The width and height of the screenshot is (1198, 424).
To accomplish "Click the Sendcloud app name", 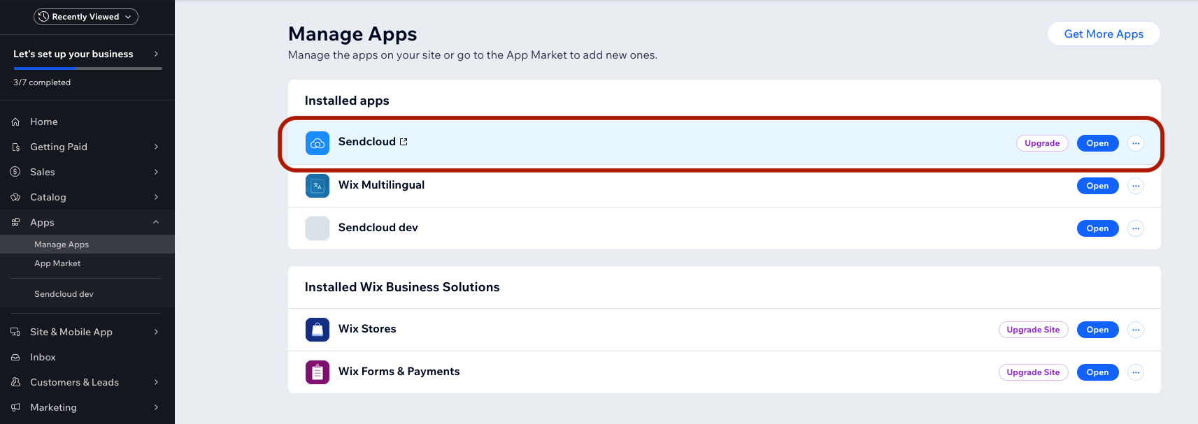I will [367, 142].
